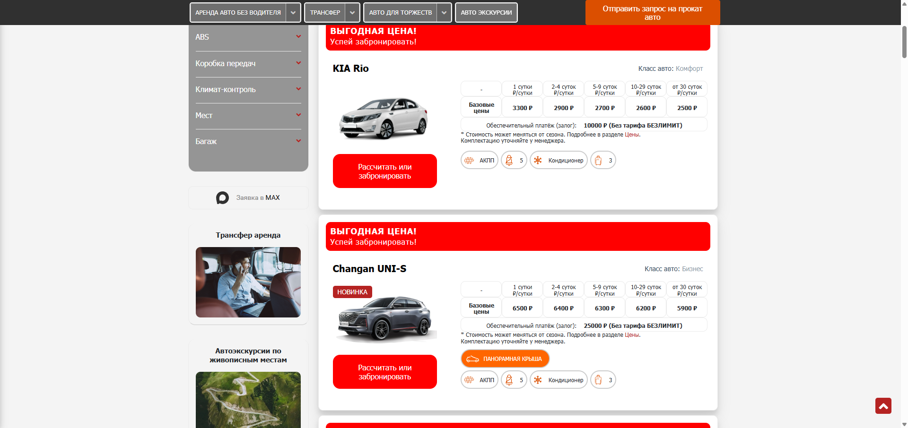Open dropdown arrow next to Трансфер
This screenshot has height=428, width=908.
point(352,13)
